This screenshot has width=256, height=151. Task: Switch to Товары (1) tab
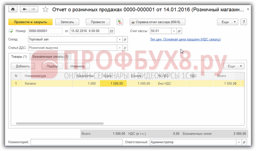pos(19,57)
